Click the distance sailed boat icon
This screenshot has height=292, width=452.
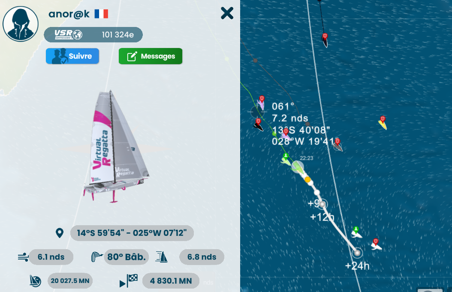tap(35, 281)
